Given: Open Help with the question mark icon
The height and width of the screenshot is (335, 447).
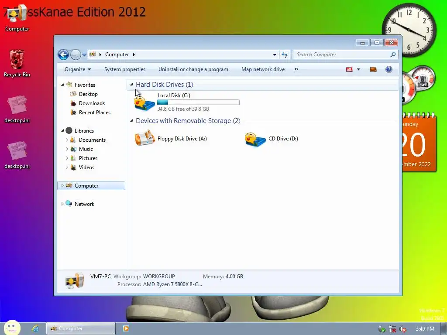Looking at the screenshot, I should [389, 69].
